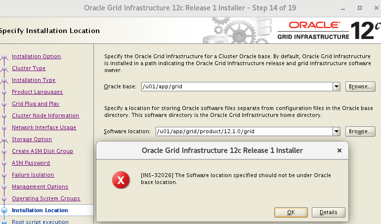Go to the Cluster Type step
The image size is (381, 224).
(29, 68)
